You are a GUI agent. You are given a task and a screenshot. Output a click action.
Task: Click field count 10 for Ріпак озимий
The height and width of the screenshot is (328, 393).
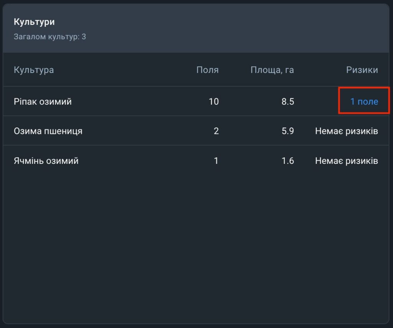coord(214,102)
